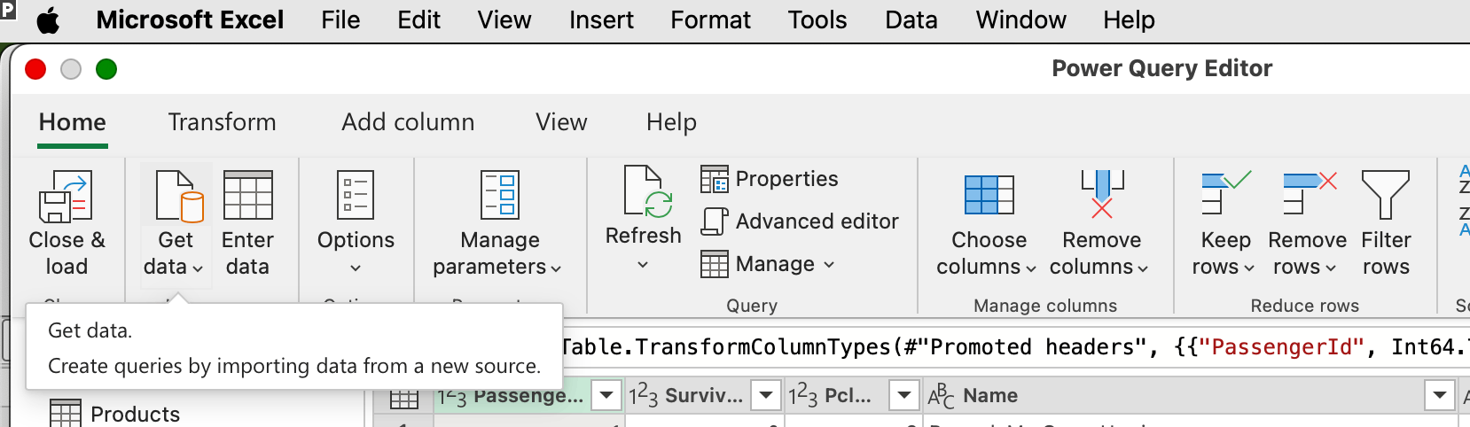Open the PassengerId column filter dropdown
This screenshot has width=1470, height=427.
pos(606,395)
